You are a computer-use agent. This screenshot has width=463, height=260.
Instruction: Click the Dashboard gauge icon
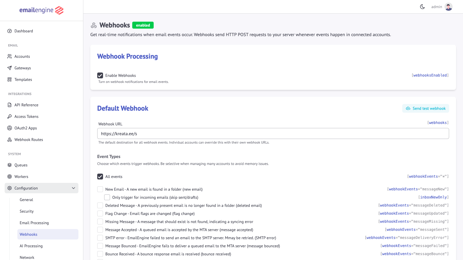click(10, 31)
